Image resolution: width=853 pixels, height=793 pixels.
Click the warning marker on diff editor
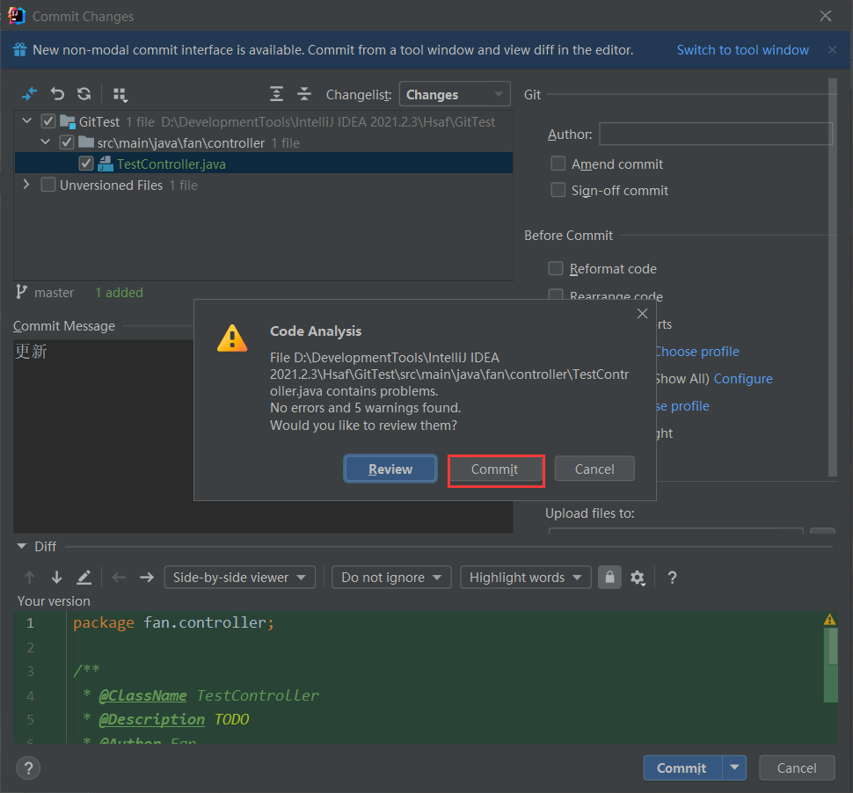tap(829, 619)
